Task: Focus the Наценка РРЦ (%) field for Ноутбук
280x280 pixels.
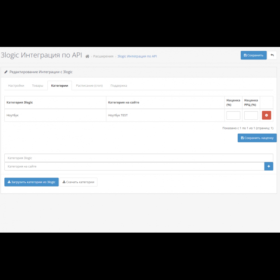Action: click(251, 115)
